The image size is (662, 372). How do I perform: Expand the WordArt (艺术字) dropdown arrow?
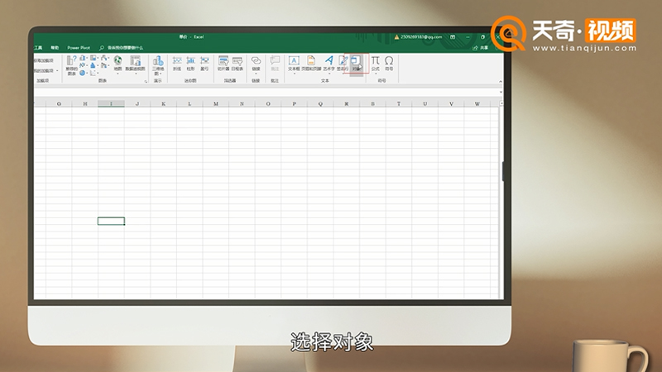point(329,74)
